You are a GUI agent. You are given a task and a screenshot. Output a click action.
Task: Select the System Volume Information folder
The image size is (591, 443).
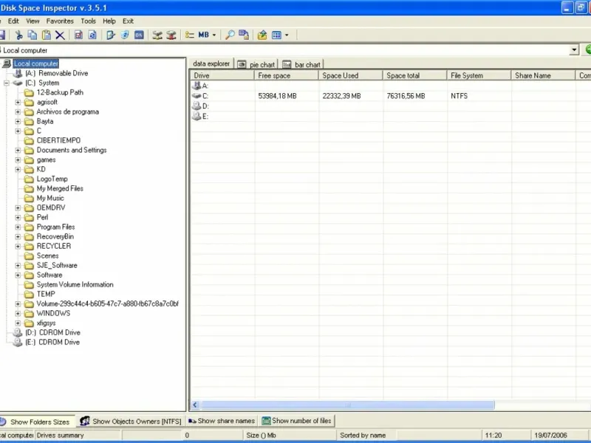point(75,285)
